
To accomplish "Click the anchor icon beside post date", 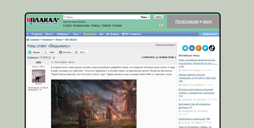I will (x=52, y=62).
